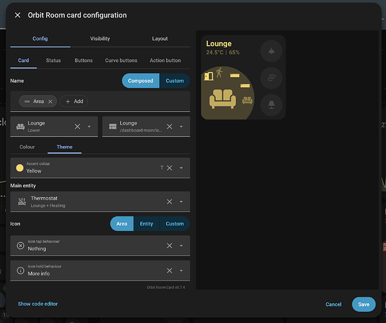Click the Thermostat heating icon
The height and width of the screenshot is (323, 386).
coord(22,202)
